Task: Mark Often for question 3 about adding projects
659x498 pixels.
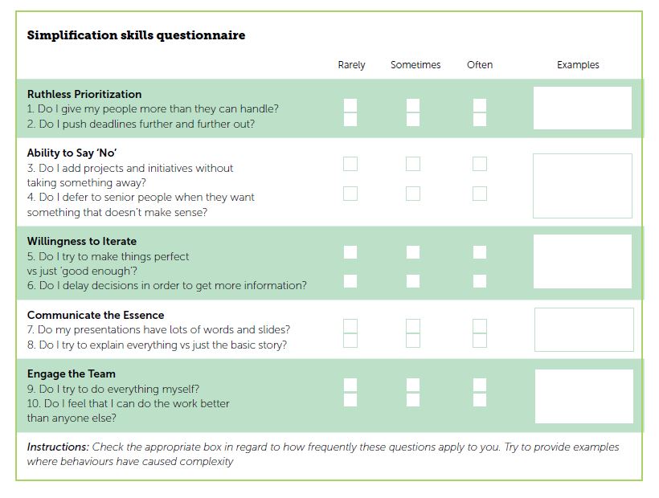Action: tap(480, 164)
